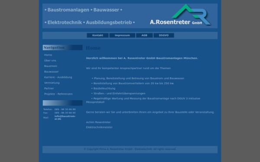Open the Impressum page

(x=122, y=35)
